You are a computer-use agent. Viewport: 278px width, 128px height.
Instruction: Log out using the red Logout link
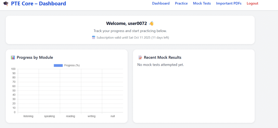252,4
